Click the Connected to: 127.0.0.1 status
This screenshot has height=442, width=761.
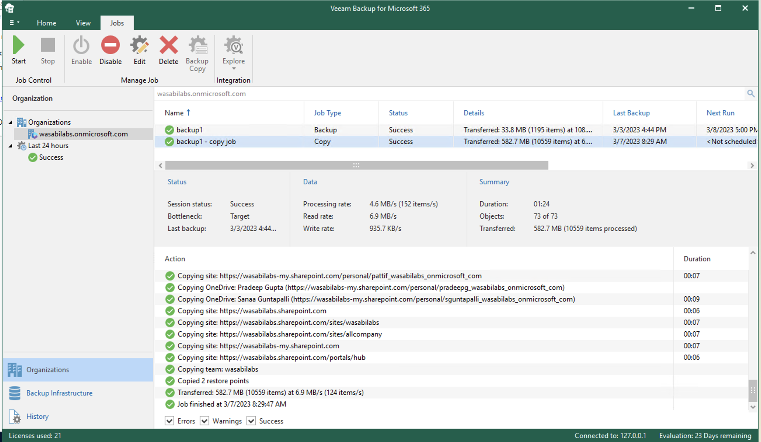click(x=610, y=436)
